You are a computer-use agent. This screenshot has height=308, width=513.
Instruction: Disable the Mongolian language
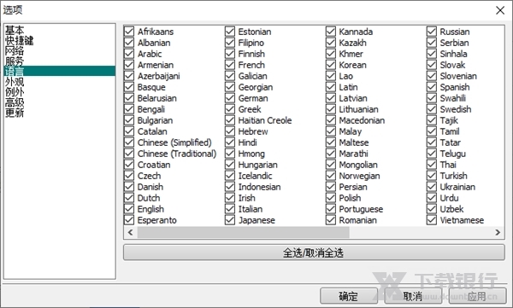331,165
